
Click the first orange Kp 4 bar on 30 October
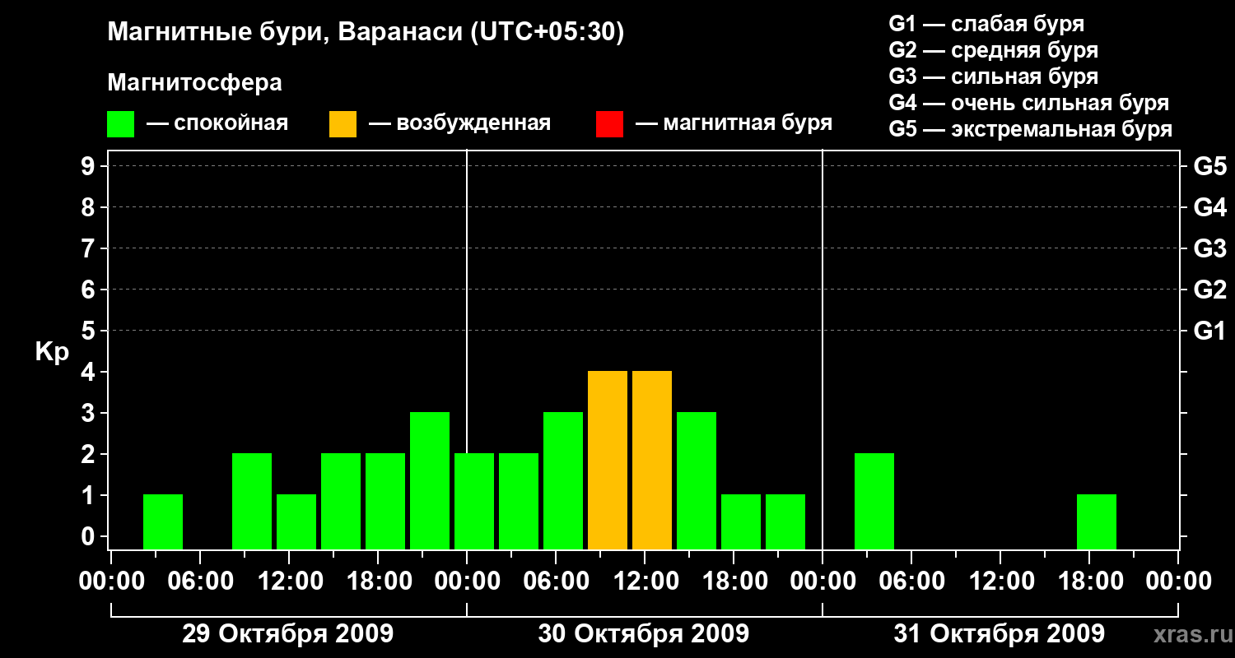click(x=608, y=460)
